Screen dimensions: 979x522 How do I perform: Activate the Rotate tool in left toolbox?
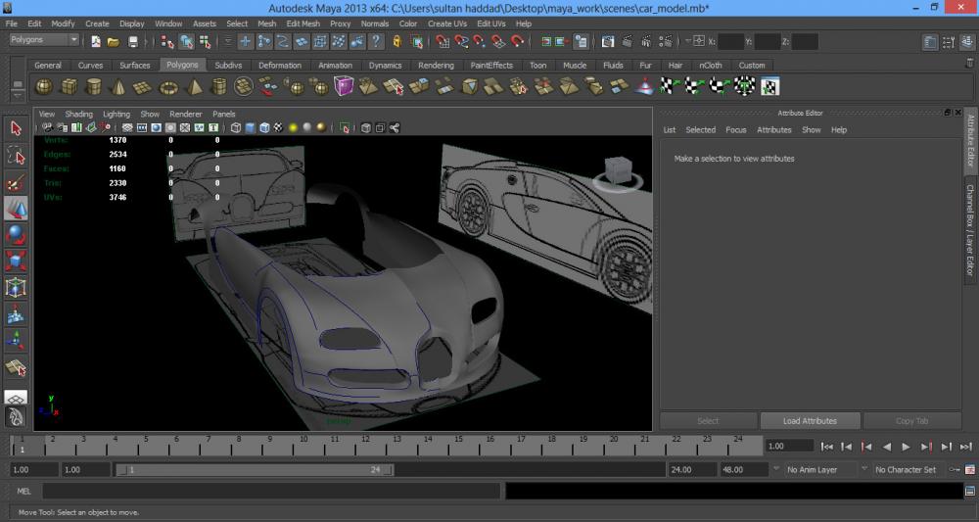(16, 235)
